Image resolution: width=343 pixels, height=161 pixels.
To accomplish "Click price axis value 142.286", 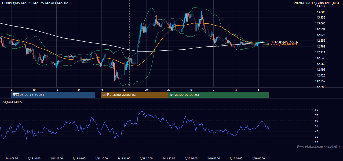I will pyautogui.click(x=320, y=87).
